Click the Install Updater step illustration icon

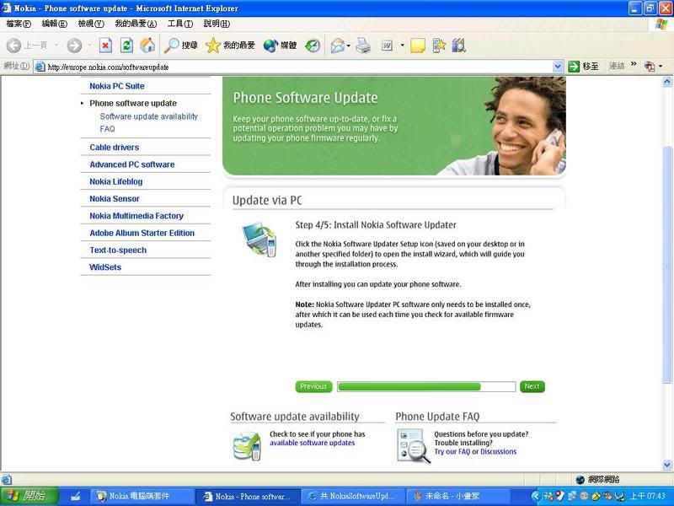point(259,240)
